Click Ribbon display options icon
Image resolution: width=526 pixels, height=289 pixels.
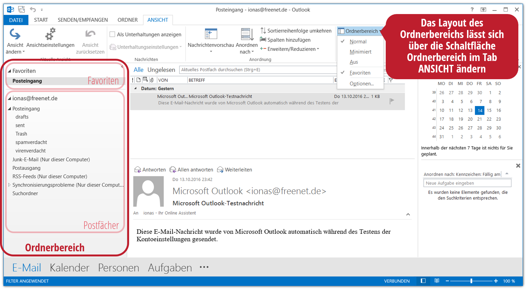(484, 10)
